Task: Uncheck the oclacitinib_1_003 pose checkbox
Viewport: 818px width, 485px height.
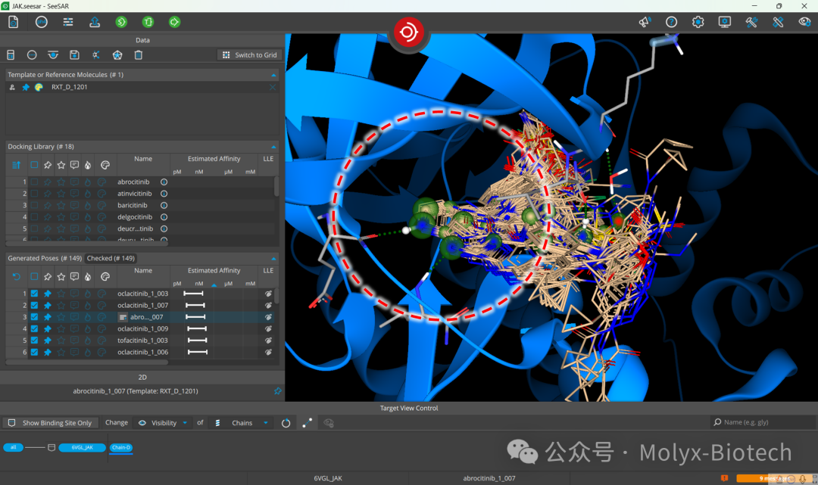Action: 34,294
